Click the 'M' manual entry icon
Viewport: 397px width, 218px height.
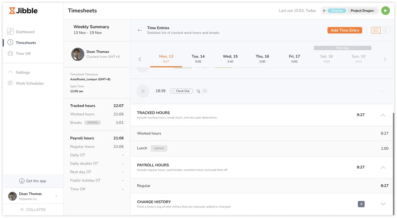click(x=205, y=91)
